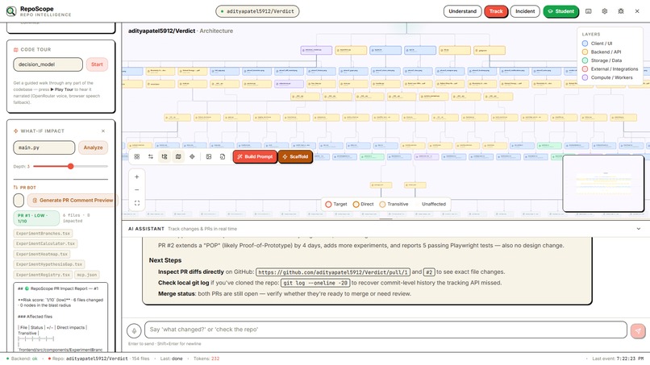Screen dimensions: 650x365
Task: Open the presentation panel icon in header
Action: click(x=588, y=11)
